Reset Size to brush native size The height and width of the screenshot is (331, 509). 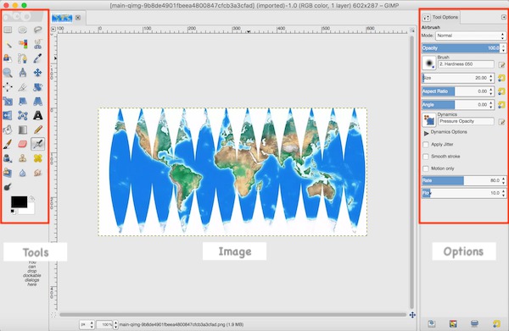click(x=501, y=78)
